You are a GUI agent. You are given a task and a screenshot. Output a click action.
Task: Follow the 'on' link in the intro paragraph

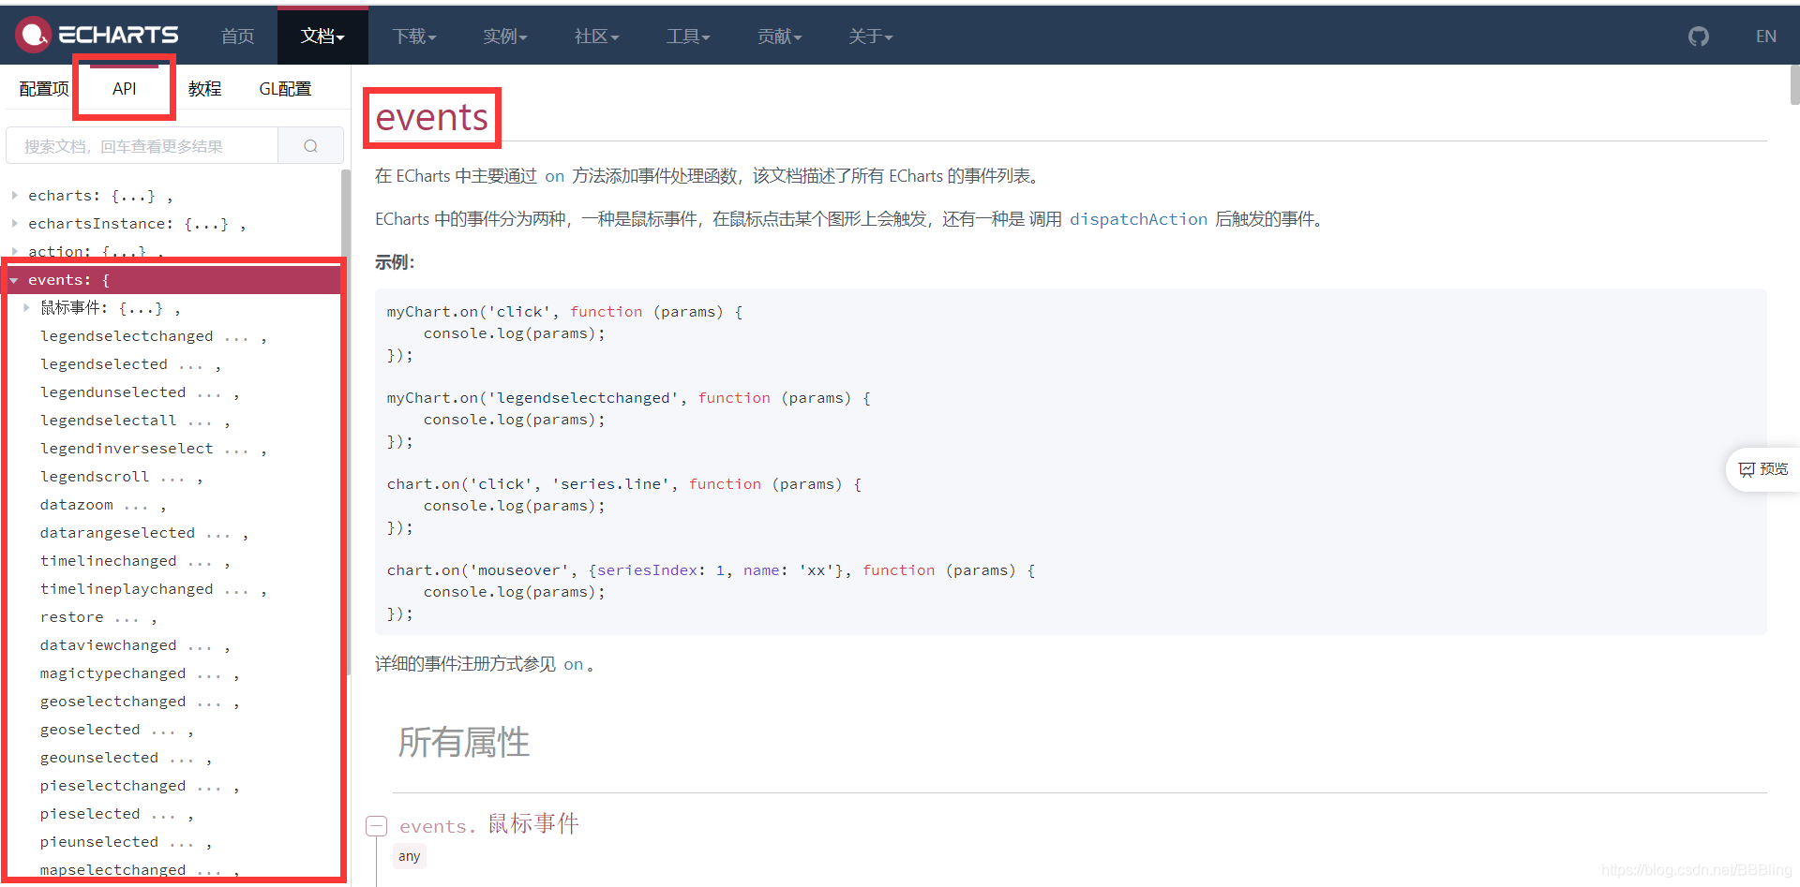pos(555,176)
